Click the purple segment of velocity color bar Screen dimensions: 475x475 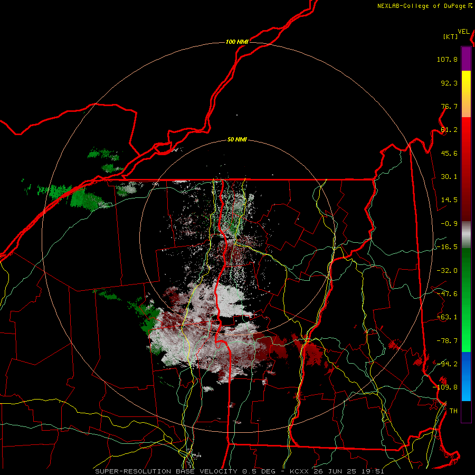[466, 59]
